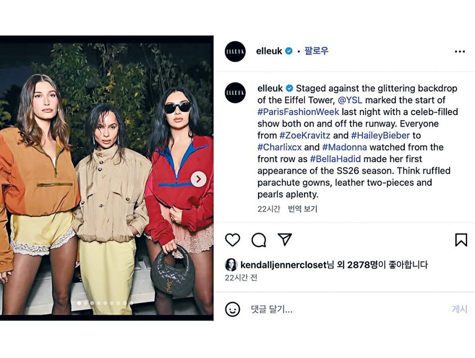Click the comment input field 댓글 달기

[x=348, y=310]
